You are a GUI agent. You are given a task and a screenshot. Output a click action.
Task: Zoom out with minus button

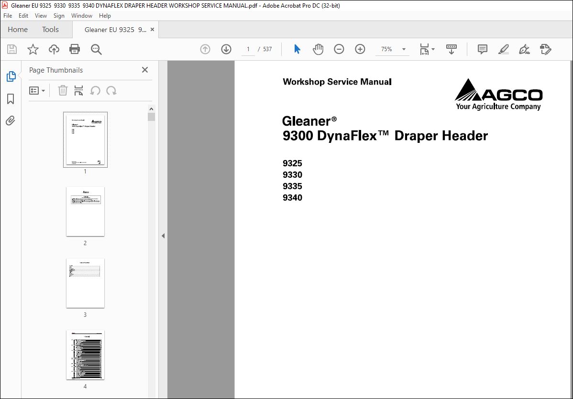coord(339,49)
